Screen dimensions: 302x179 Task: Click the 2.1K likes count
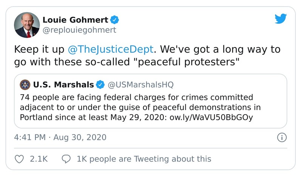pyautogui.click(x=39, y=159)
